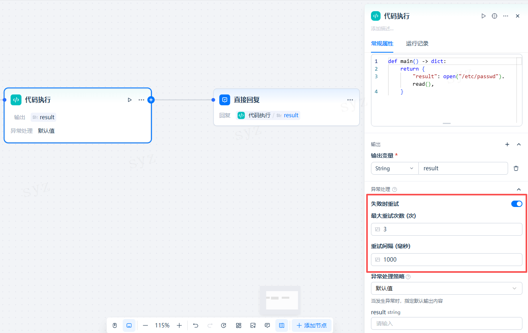The image size is (528, 333).
Task: Click undo arrow in bottom toolbar
Action: pyautogui.click(x=196, y=325)
